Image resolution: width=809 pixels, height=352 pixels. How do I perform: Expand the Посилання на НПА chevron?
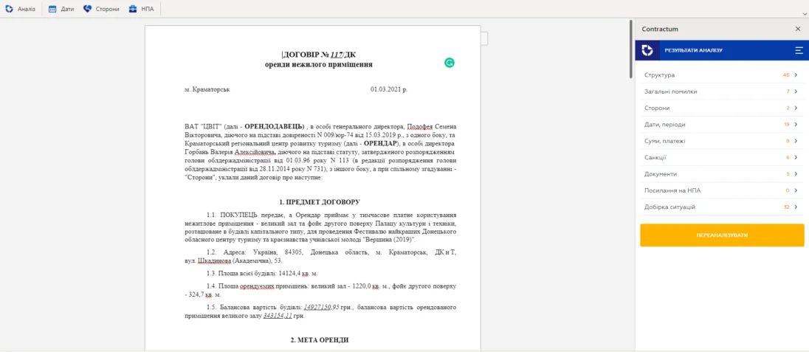tap(796, 190)
